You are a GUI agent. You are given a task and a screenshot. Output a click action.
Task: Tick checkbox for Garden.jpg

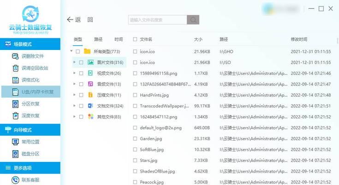[135, 139]
